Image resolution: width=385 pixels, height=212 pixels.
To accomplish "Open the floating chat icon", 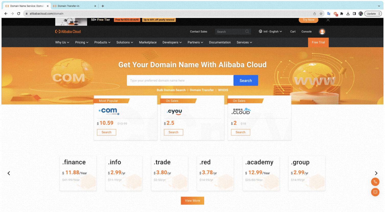I will (375, 192).
